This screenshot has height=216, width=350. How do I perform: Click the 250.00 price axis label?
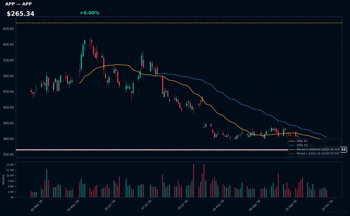click(x=8, y=155)
